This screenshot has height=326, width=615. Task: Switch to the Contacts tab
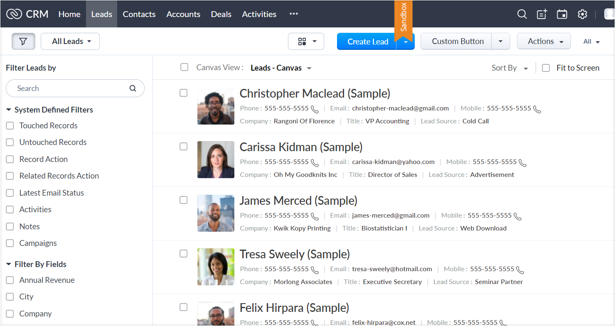point(139,14)
